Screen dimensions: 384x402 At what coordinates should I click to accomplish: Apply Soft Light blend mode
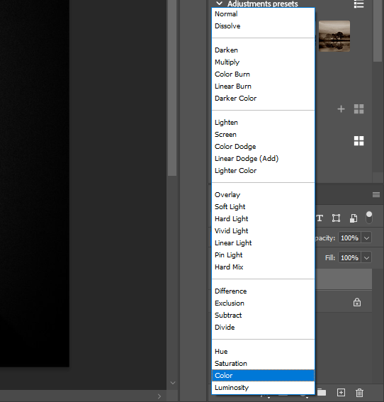coord(263,206)
